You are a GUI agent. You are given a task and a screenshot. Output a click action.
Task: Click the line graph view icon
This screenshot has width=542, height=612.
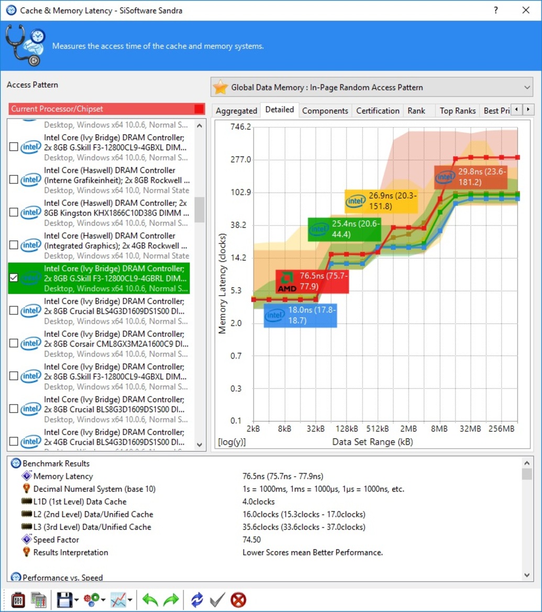coord(118,600)
